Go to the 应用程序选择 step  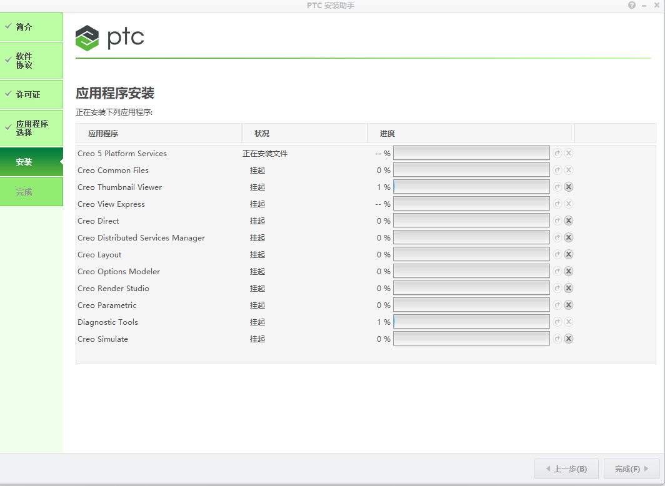coord(31,128)
